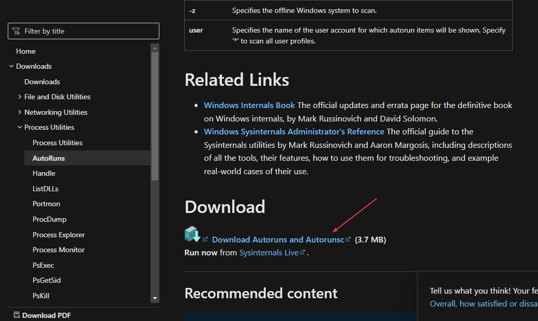
Task: Click external-link icon after Autorunsc
Action: [x=348, y=239]
